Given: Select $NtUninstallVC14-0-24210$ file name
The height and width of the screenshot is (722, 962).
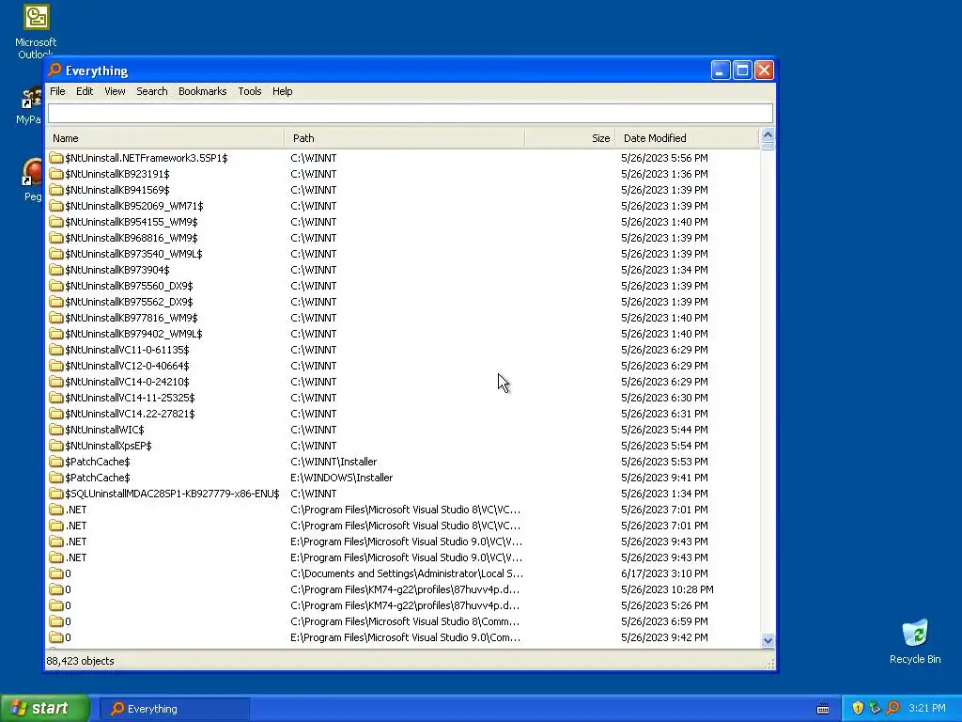Looking at the screenshot, I should click(127, 382).
